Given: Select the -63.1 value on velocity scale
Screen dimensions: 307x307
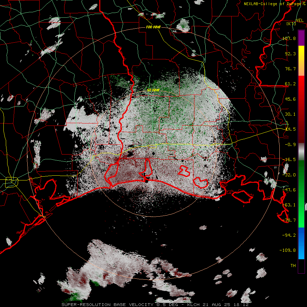Looking at the screenshot, I should [x=289, y=205].
